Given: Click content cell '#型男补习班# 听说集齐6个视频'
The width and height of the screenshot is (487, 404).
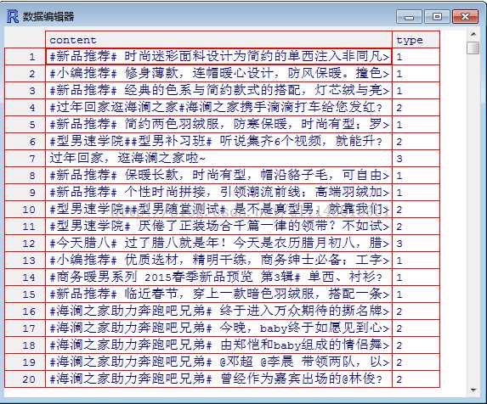Looking at the screenshot, I should (218, 142).
